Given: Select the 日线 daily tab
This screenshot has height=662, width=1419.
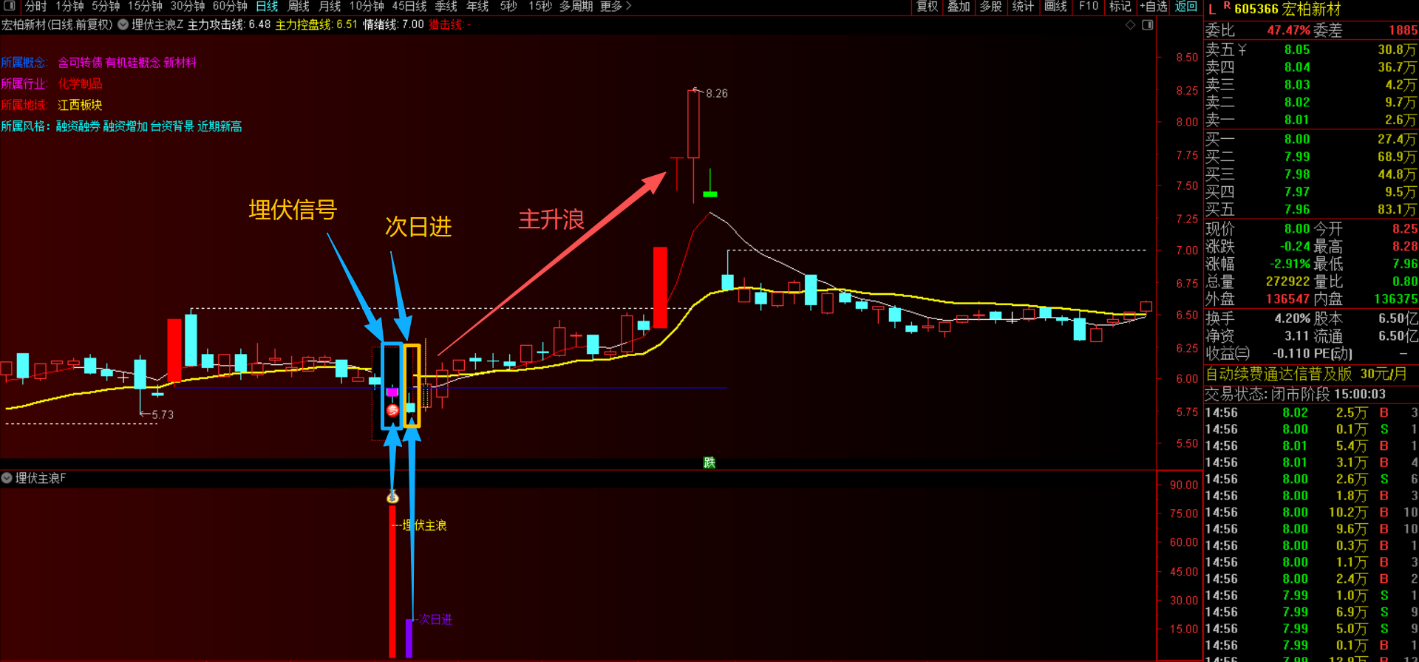Looking at the screenshot, I should tap(267, 6).
